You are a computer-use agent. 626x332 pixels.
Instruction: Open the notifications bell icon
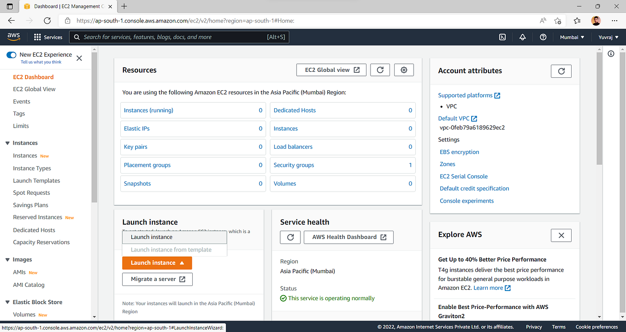[522, 37]
